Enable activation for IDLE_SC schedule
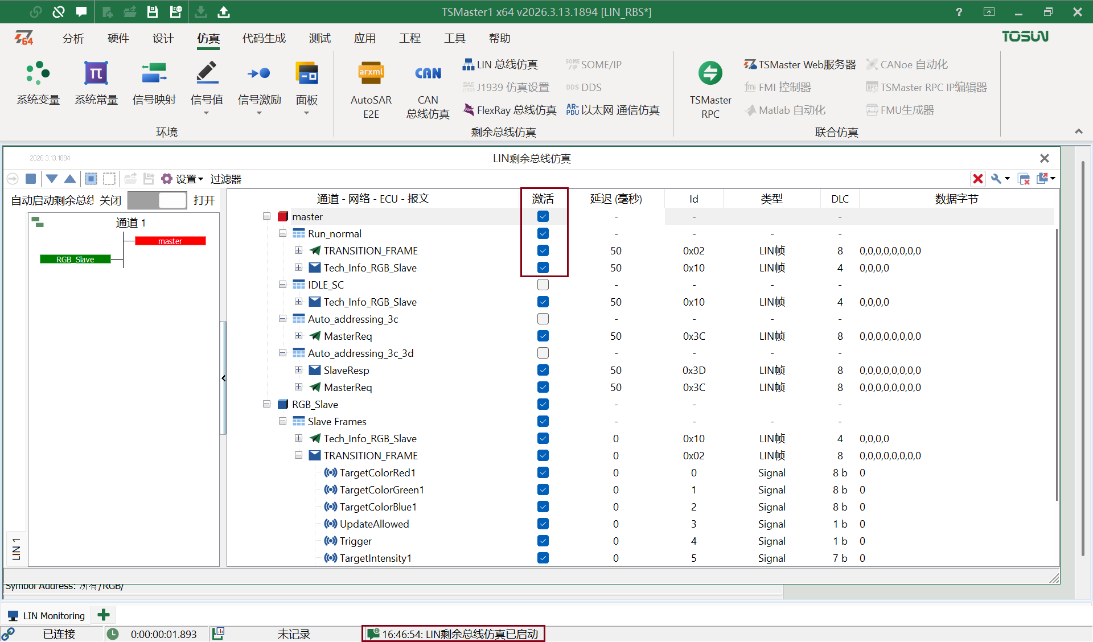The height and width of the screenshot is (642, 1093). tap(543, 285)
